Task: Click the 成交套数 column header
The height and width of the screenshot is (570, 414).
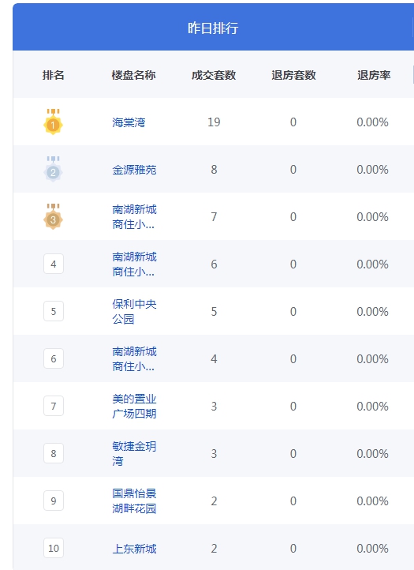Action: click(214, 75)
